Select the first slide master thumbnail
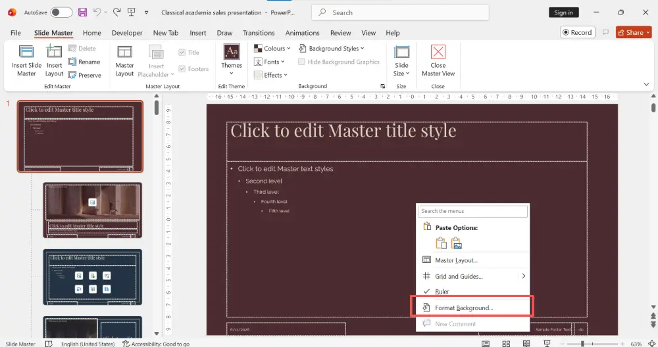This screenshot has height=347, width=658. coord(80,136)
